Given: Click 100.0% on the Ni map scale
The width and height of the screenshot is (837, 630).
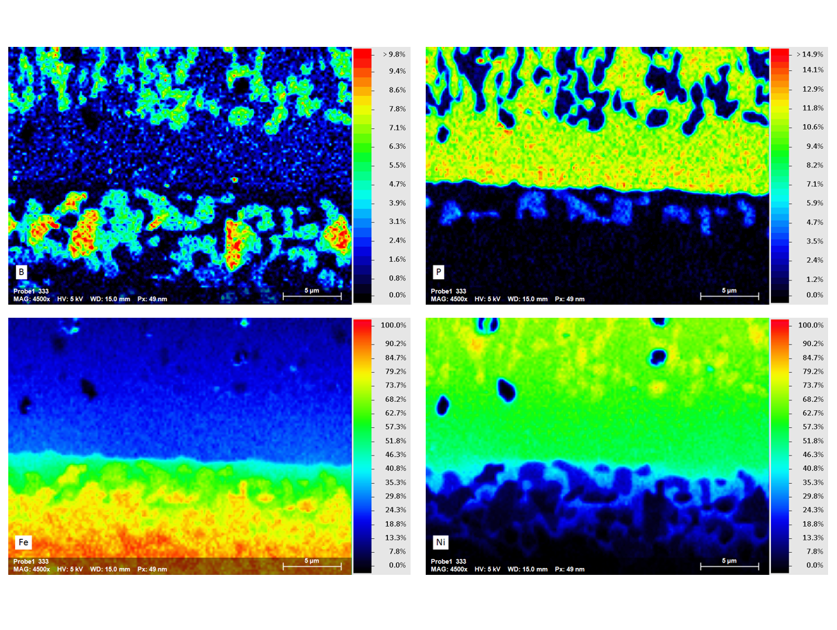Looking at the screenshot, I should 812,325.
